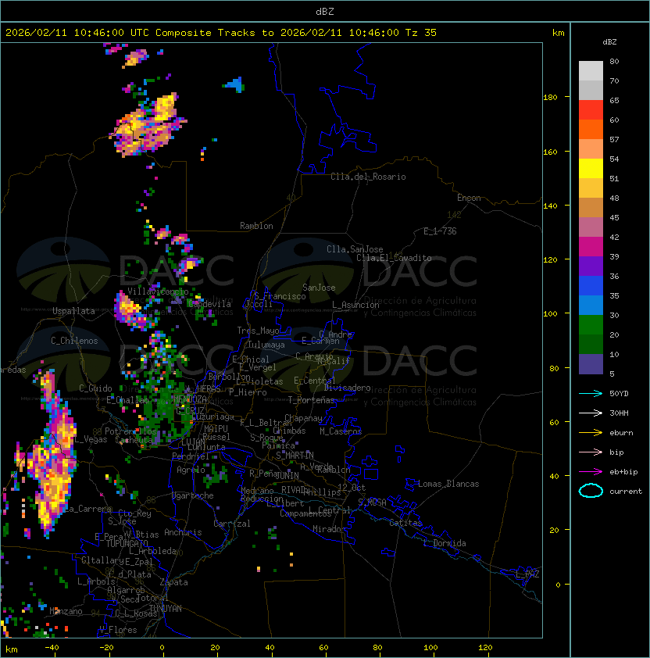Click the cyan 'current' ellipse legend symbol
Screen dimensions: 650x658
(591, 491)
